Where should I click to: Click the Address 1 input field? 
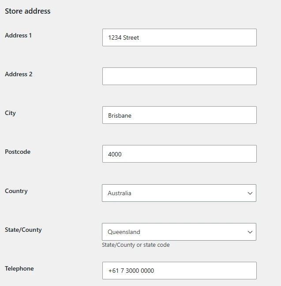[x=180, y=37]
